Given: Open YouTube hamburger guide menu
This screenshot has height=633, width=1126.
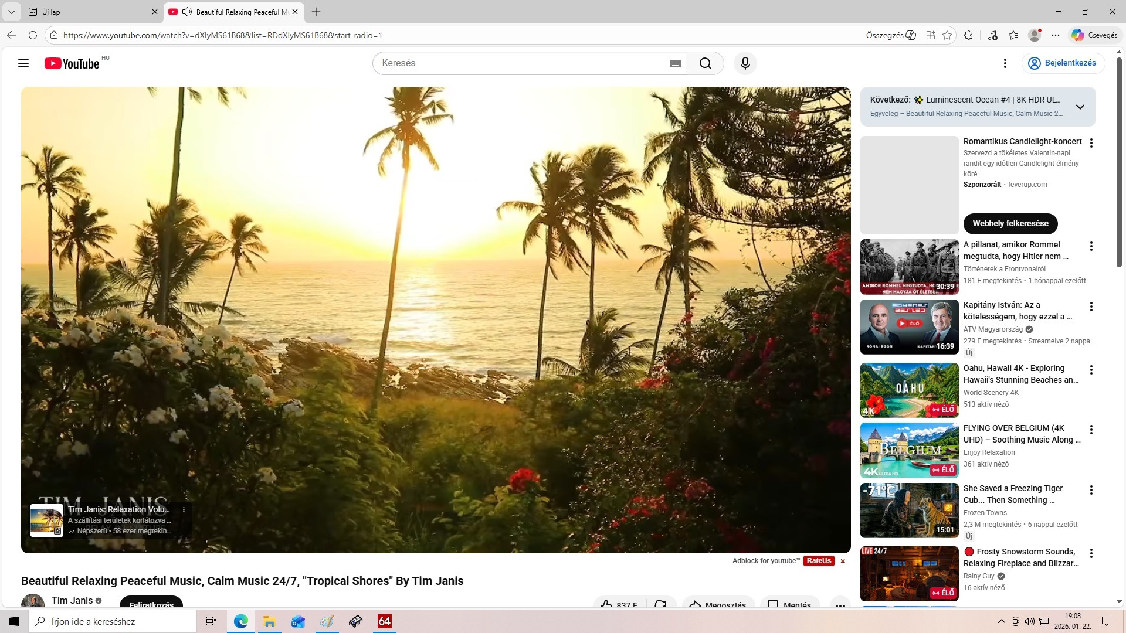Looking at the screenshot, I should coord(23,63).
